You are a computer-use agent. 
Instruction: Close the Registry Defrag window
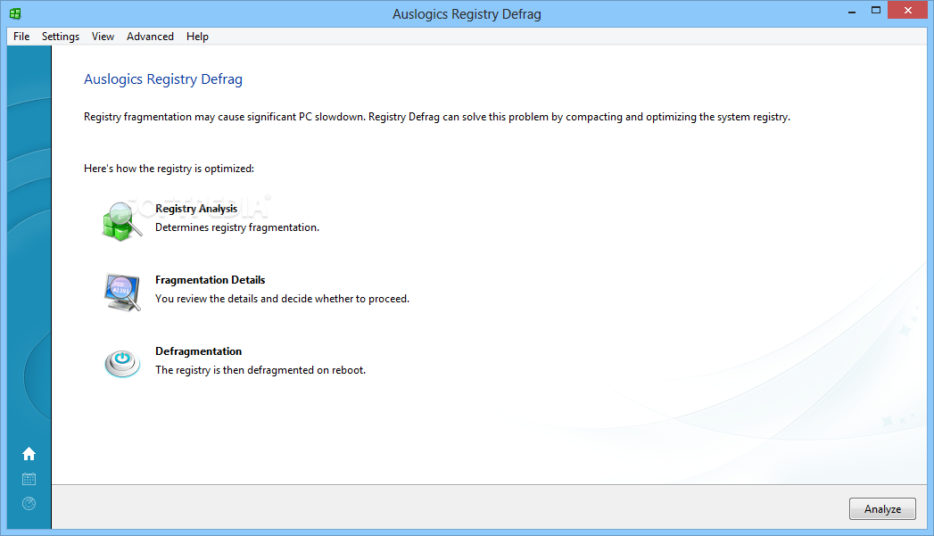[908, 10]
